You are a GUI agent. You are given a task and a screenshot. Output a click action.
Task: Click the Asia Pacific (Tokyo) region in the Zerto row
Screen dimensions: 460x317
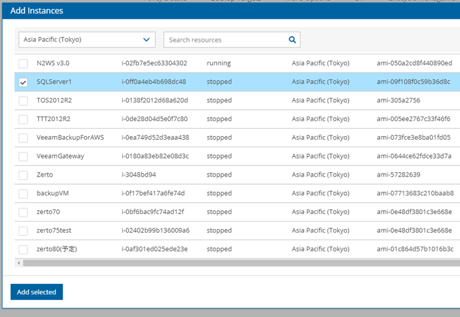[x=321, y=175]
